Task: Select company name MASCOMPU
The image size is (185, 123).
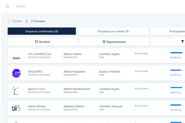Action: click(35, 72)
